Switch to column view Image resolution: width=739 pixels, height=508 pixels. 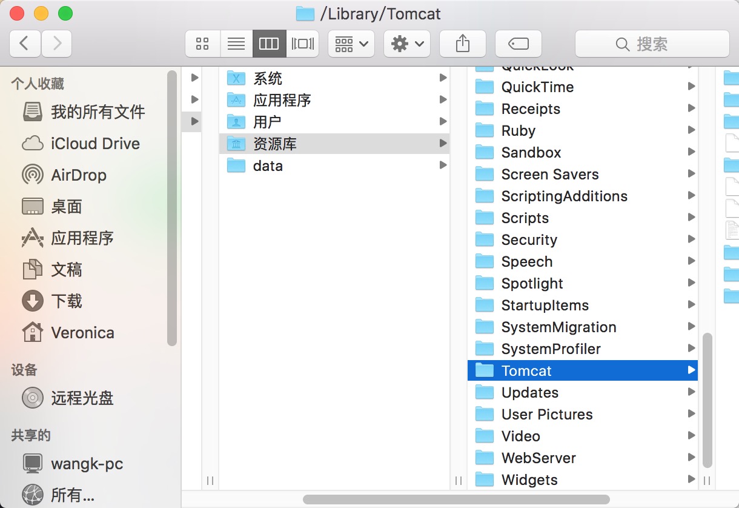[268, 44]
